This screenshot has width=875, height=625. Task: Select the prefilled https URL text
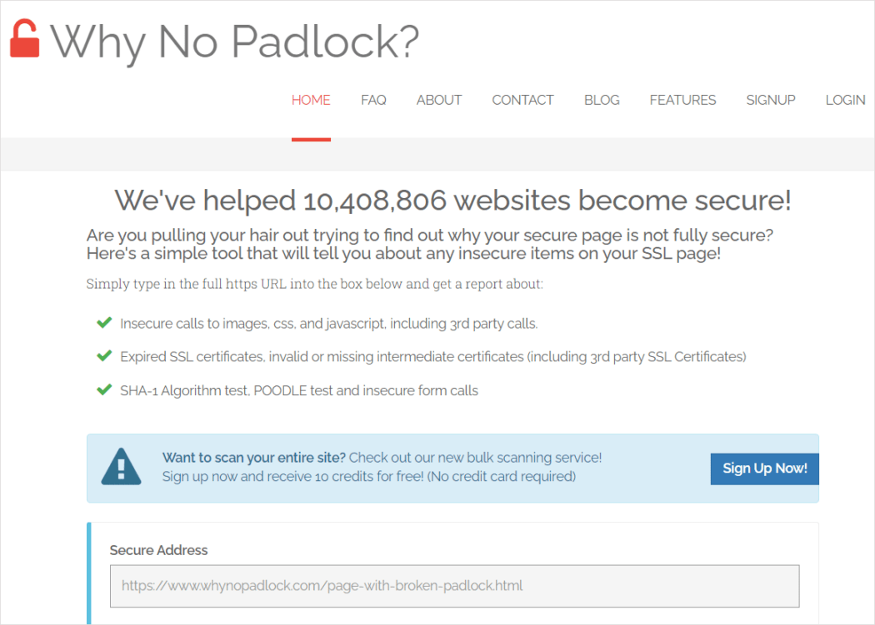tap(322, 586)
